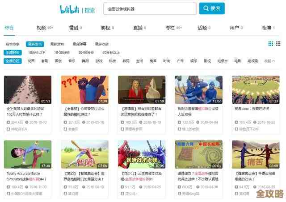Filter duration to 10分钟以下

tap(37, 53)
